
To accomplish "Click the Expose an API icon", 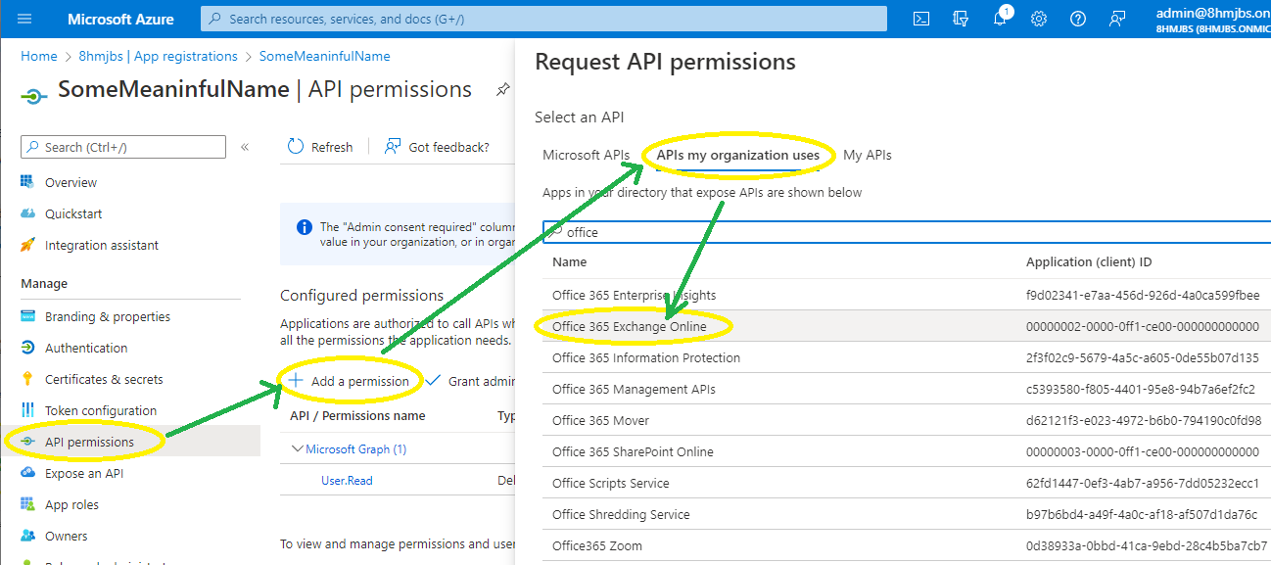I will pyautogui.click(x=27, y=473).
